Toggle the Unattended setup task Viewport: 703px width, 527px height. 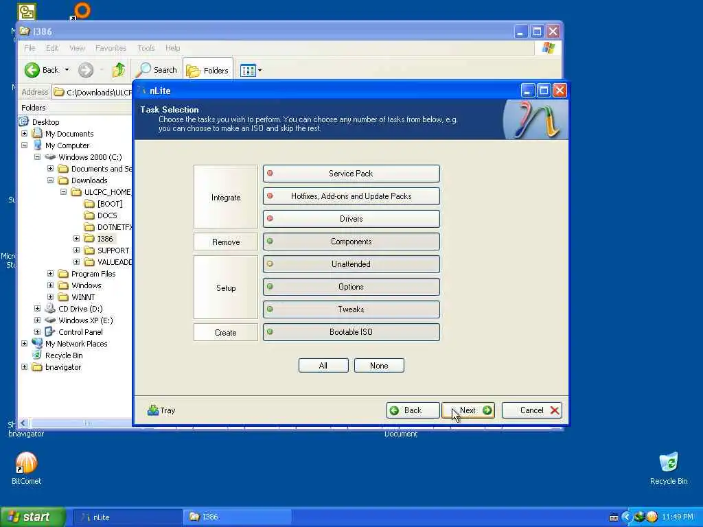pyautogui.click(x=351, y=264)
